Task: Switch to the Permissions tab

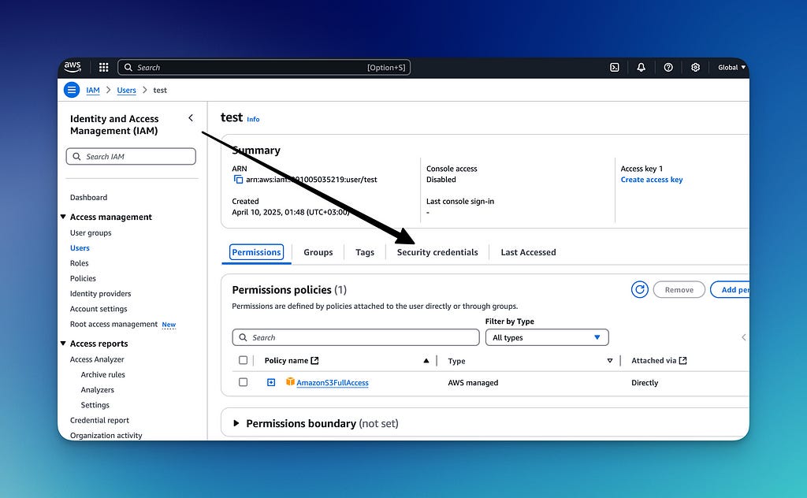Action: coord(256,252)
